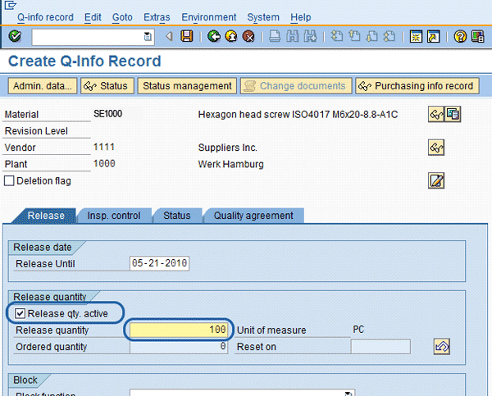Viewport: 492px width, 396px height.
Task: Click the Customize Local Layout icon
Action: click(x=478, y=37)
